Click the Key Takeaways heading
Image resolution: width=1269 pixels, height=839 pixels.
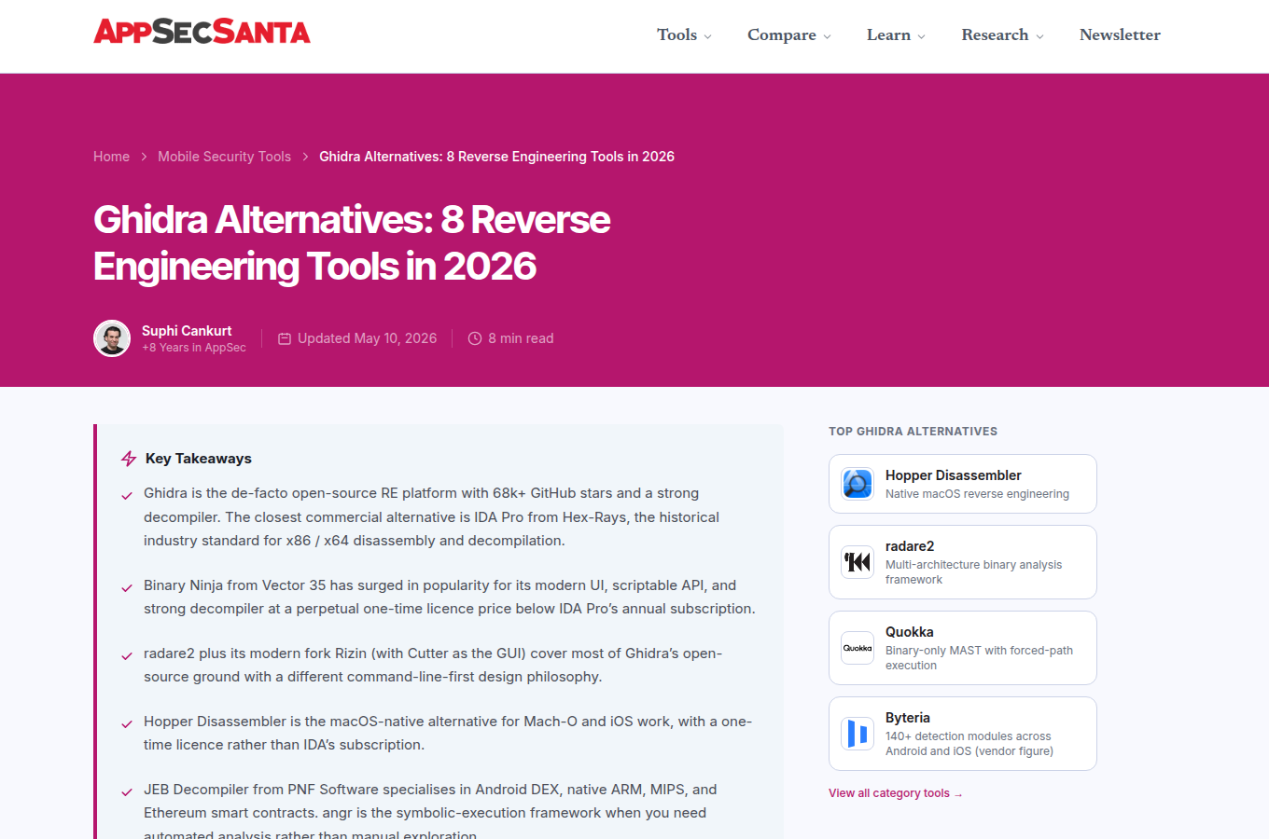tap(199, 459)
